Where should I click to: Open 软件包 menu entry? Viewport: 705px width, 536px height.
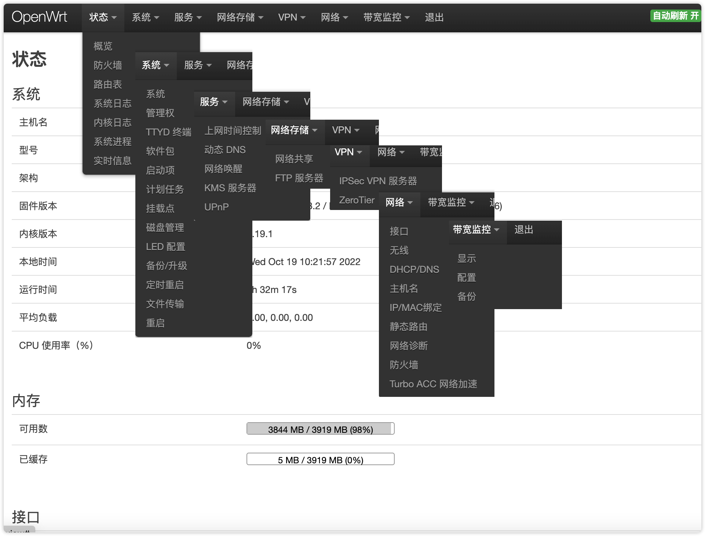pos(160,151)
